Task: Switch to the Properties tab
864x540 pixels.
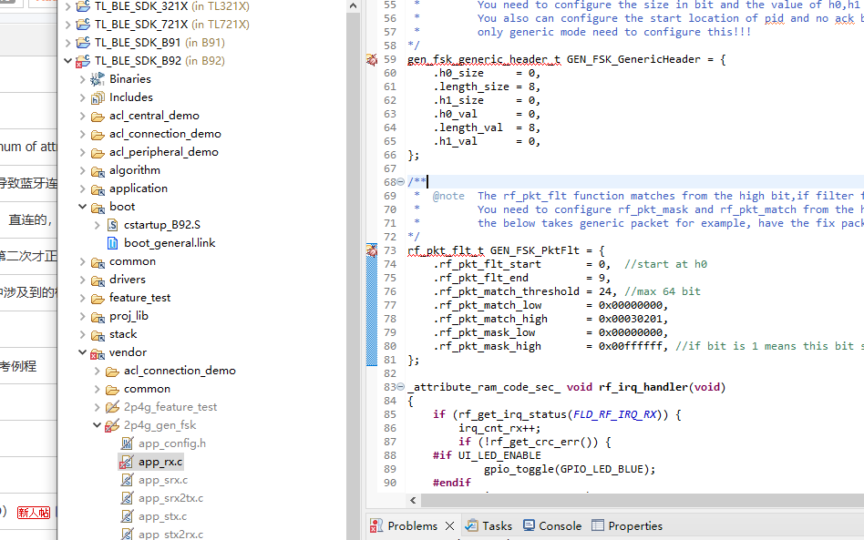Action: pyautogui.click(x=635, y=525)
